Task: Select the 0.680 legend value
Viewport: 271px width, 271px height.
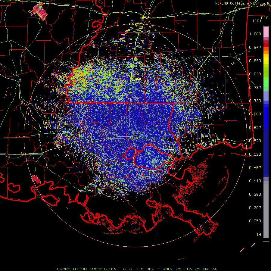Action: [255, 114]
